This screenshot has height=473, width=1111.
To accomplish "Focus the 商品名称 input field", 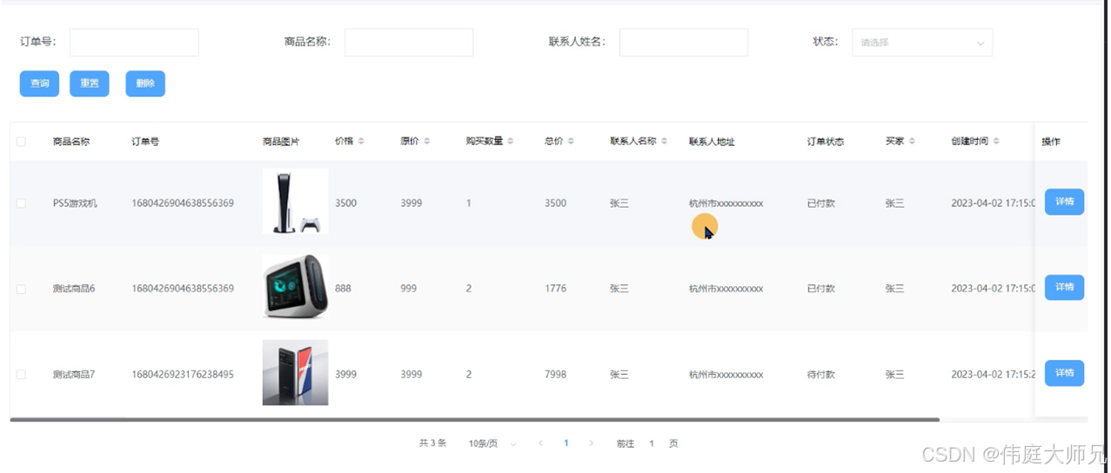I will coord(409,42).
